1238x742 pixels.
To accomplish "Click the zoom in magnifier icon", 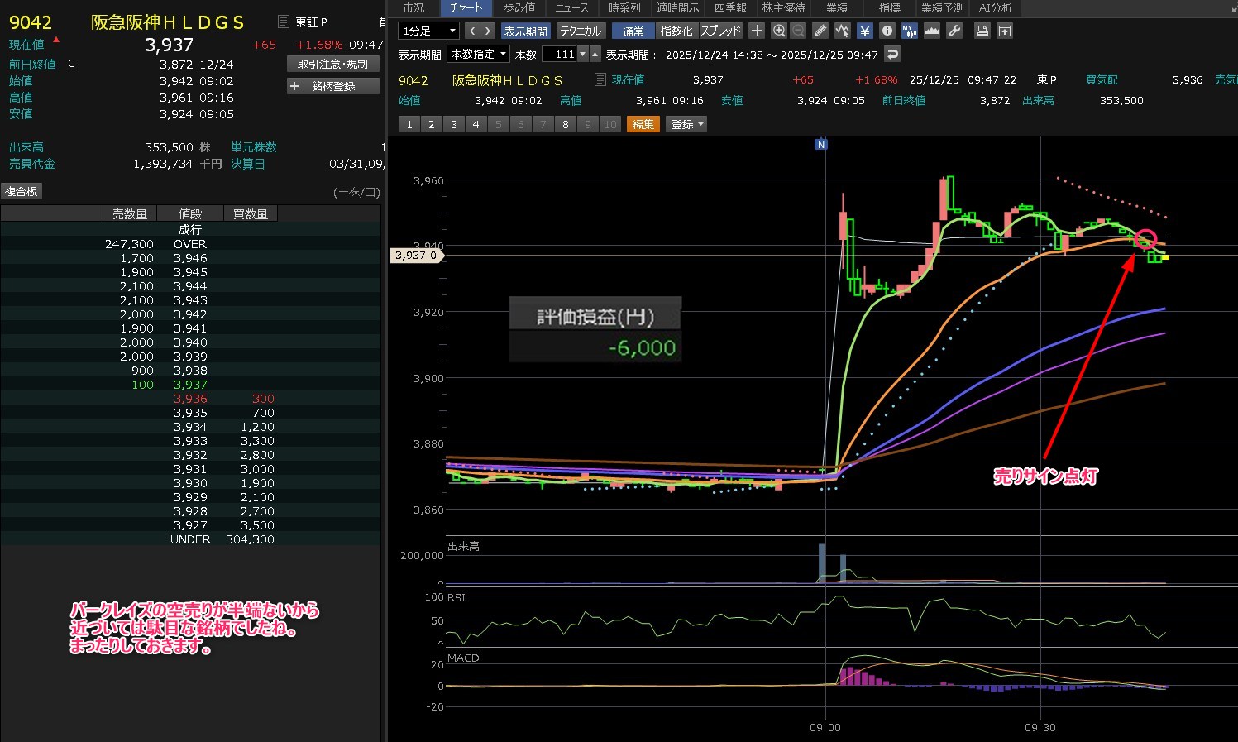I will [x=778, y=31].
